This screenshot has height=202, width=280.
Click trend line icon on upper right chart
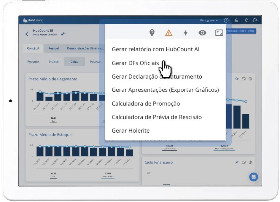[237, 79]
